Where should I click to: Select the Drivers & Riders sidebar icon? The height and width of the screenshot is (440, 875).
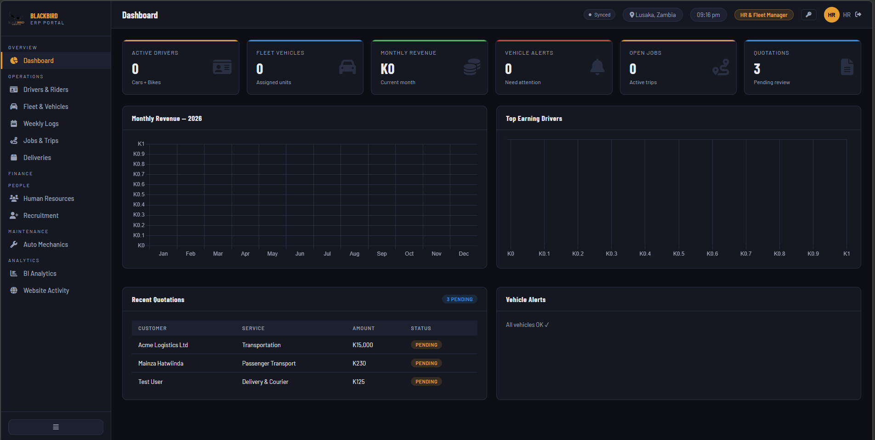[x=14, y=89]
